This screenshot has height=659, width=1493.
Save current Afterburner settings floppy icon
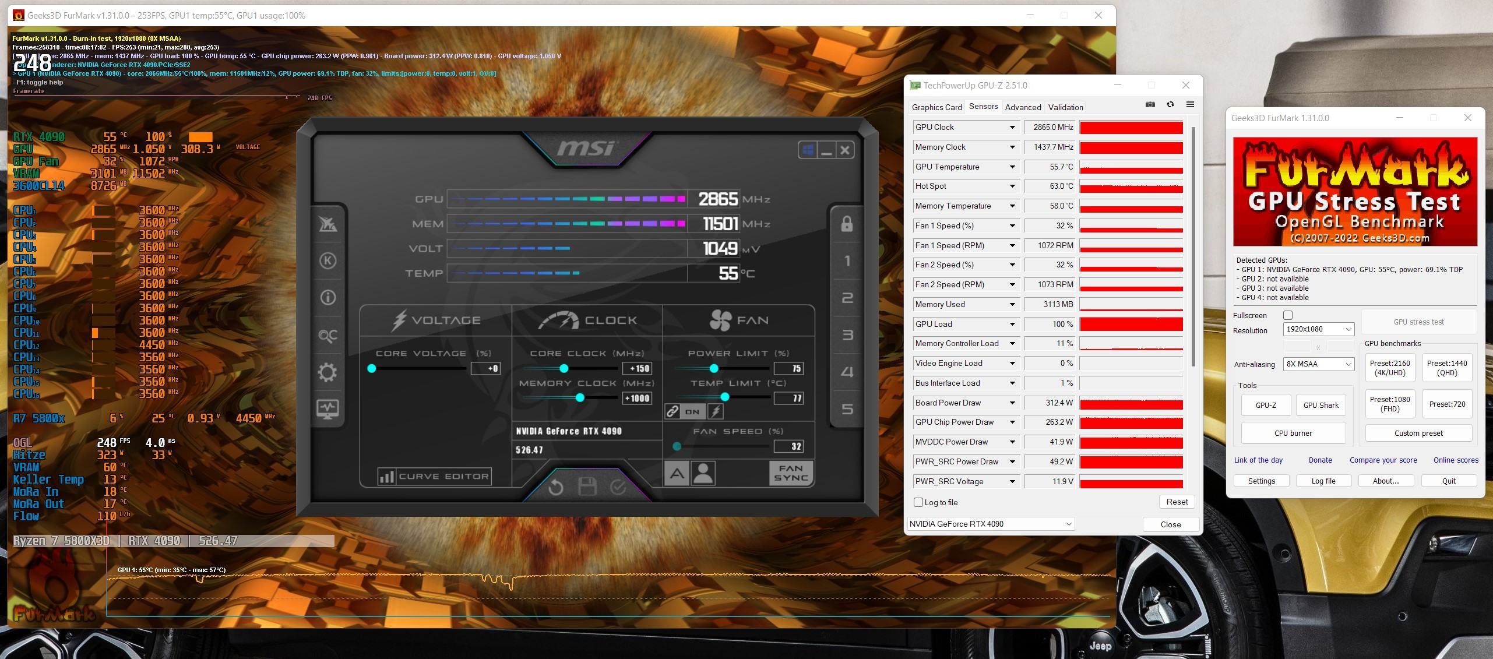[587, 487]
